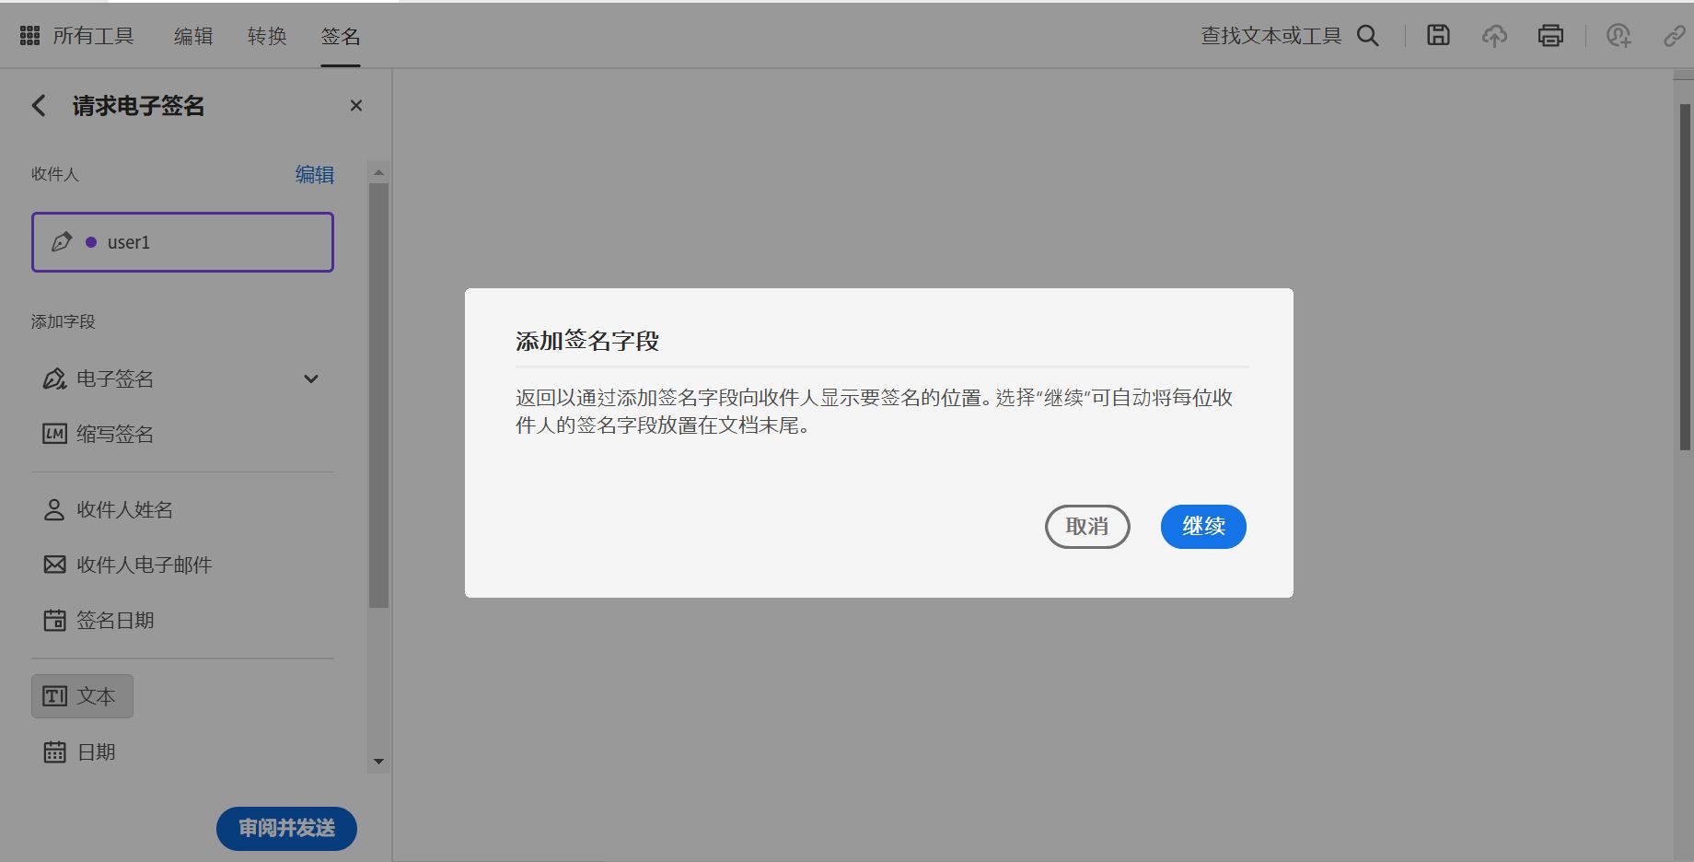点击对话框中的继续按钮
1694x862 pixels.
tap(1202, 526)
